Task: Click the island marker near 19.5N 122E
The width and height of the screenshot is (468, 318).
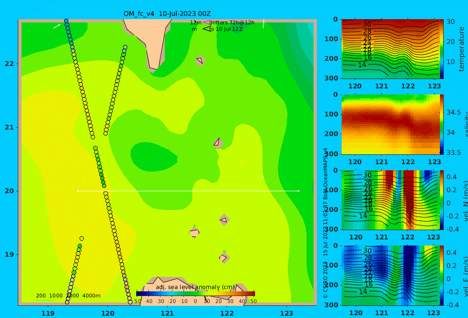Action: (x=224, y=220)
